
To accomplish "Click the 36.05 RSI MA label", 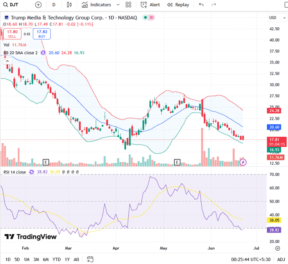I will [274, 220].
